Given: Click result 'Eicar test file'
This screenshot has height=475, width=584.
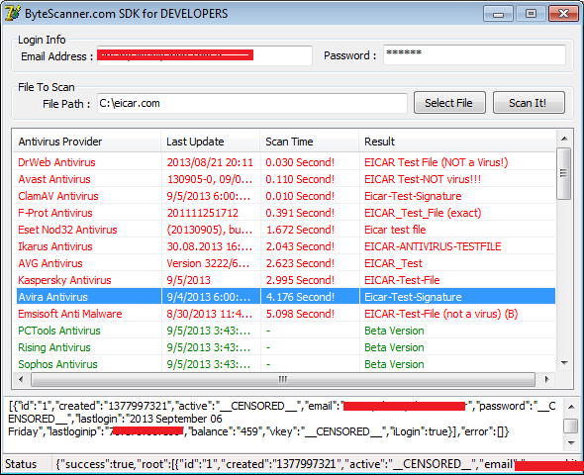Looking at the screenshot, I should tap(395, 230).
